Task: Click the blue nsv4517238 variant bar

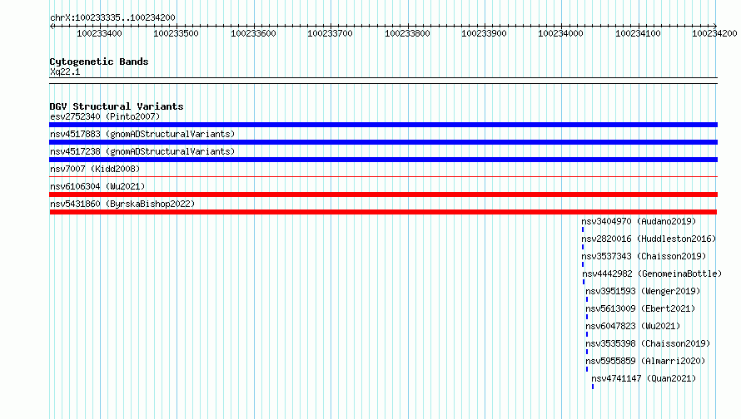Action: (383, 160)
